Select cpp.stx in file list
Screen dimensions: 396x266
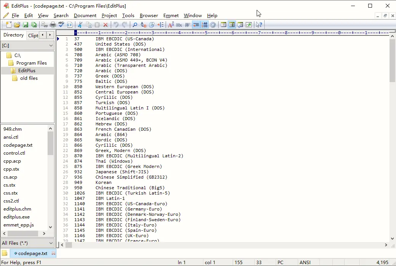click(x=11, y=169)
